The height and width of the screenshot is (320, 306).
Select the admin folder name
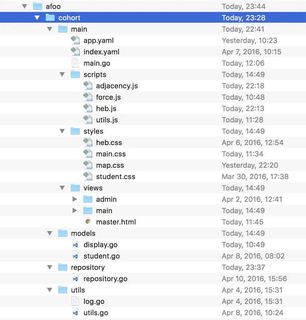106,199
